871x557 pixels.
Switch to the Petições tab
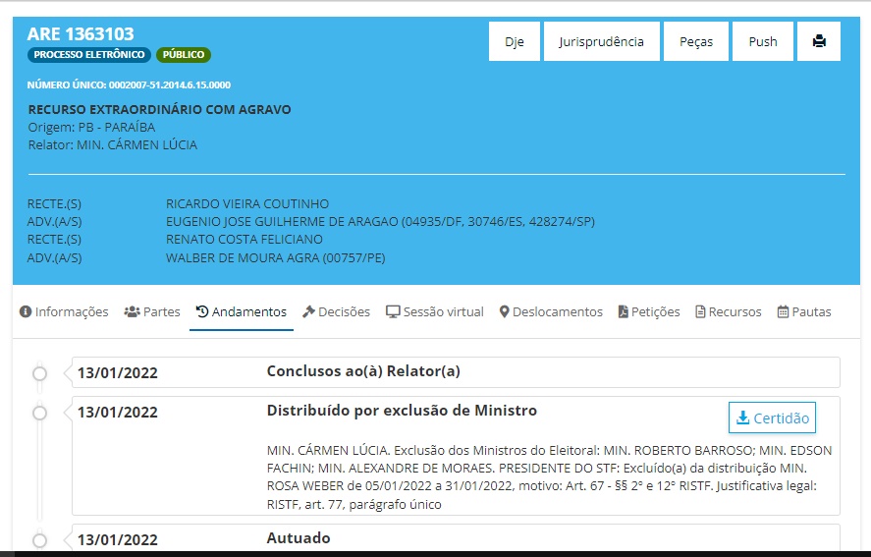649,311
